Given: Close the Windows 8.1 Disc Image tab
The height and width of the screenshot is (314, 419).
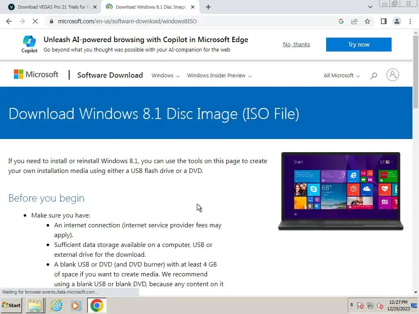Looking at the screenshot, I should [193, 7].
